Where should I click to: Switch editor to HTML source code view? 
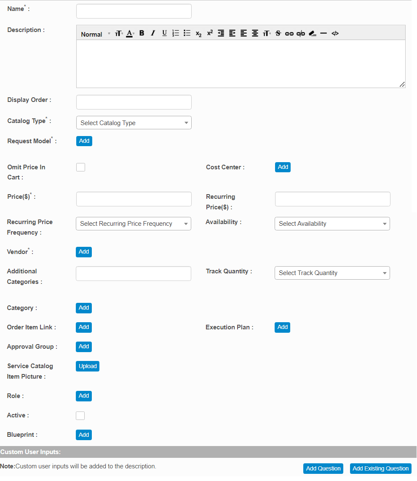click(x=335, y=33)
